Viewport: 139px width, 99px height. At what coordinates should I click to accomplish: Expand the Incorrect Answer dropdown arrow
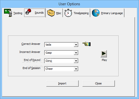(x=76, y=53)
